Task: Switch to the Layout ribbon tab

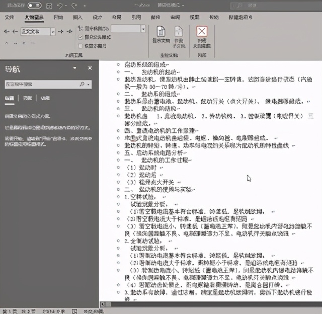Action: coord(117,17)
